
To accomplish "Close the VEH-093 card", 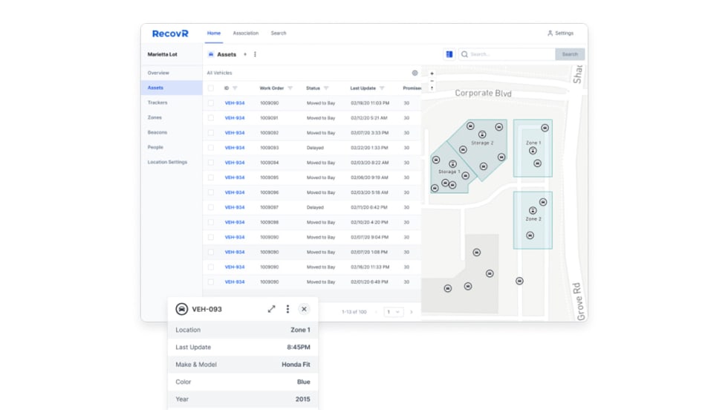I will pos(304,309).
